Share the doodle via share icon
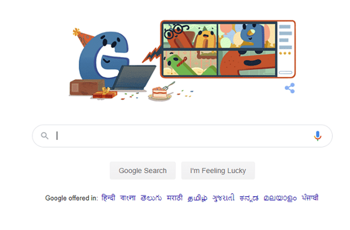350x230 pixels. click(290, 88)
